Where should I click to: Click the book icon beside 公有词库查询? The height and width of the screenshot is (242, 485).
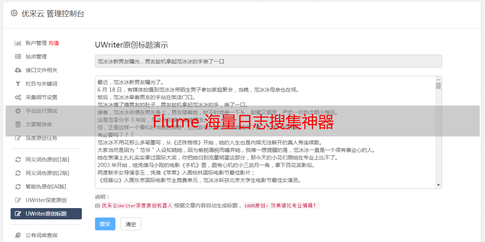18,235
